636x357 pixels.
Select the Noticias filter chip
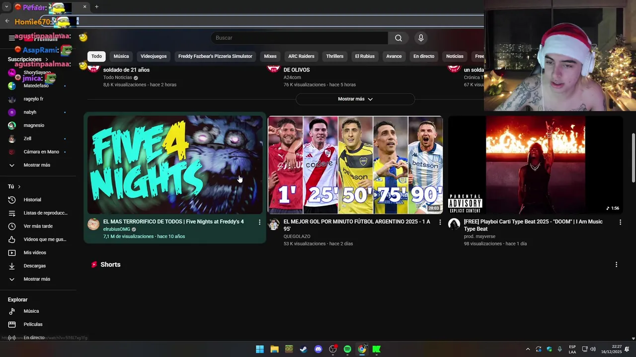click(x=455, y=56)
